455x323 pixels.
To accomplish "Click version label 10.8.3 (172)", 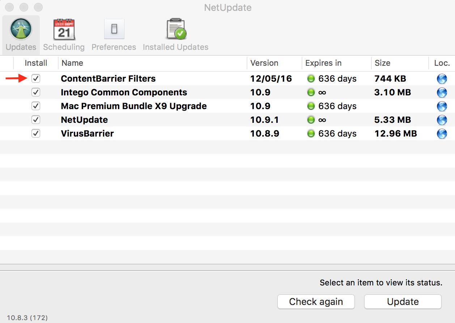I will click(27, 318).
